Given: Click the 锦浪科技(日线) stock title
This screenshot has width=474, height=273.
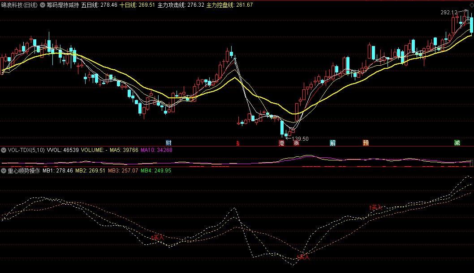Looking at the screenshot, I should [19, 5].
